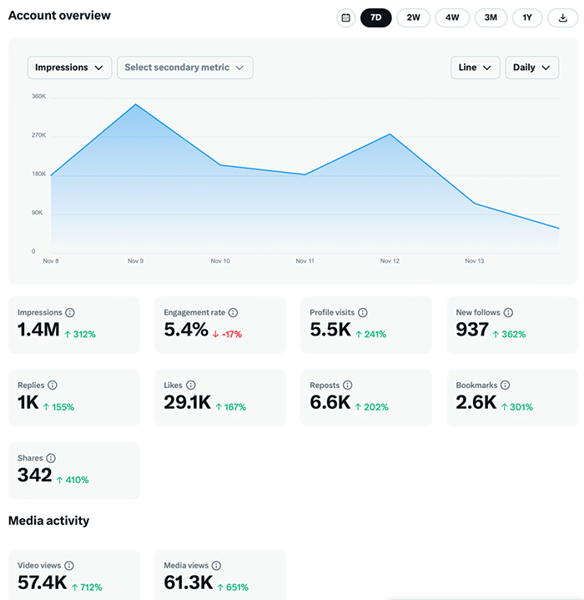View the New follows info tooltip
This screenshot has width=584, height=600.
point(508,313)
